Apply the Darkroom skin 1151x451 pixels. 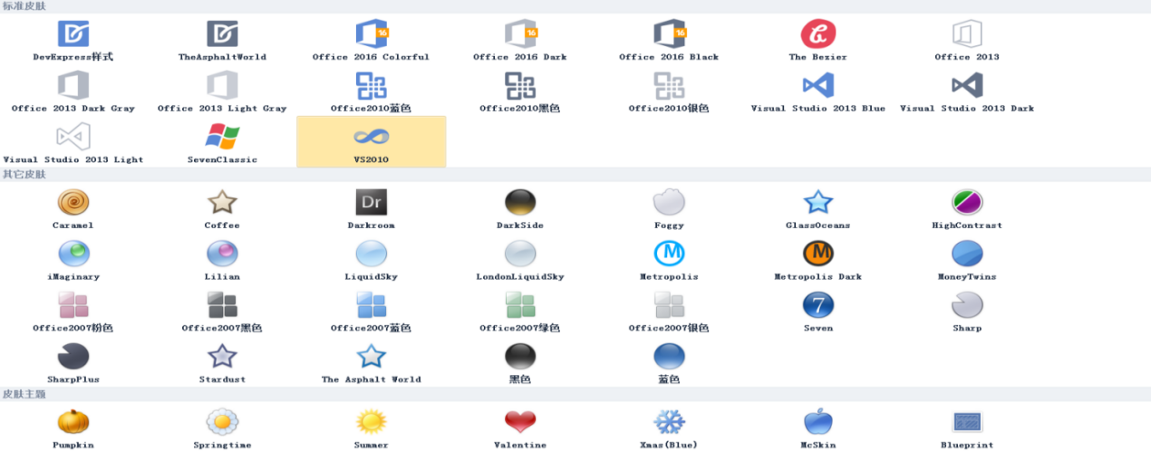pos(371,203)
